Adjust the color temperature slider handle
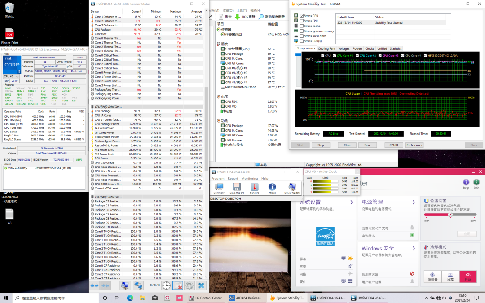The width and height of the screenshot is (485, 303). click(x=450, y=215)
